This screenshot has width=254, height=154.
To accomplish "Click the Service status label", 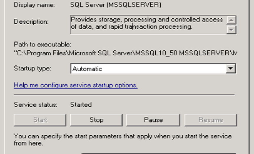I will point(36,105).
